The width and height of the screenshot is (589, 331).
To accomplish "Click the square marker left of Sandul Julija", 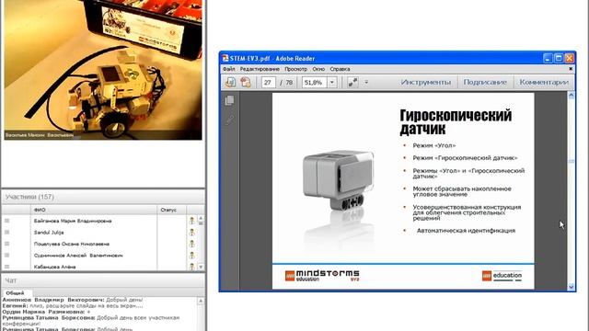I will pos(6,233).
